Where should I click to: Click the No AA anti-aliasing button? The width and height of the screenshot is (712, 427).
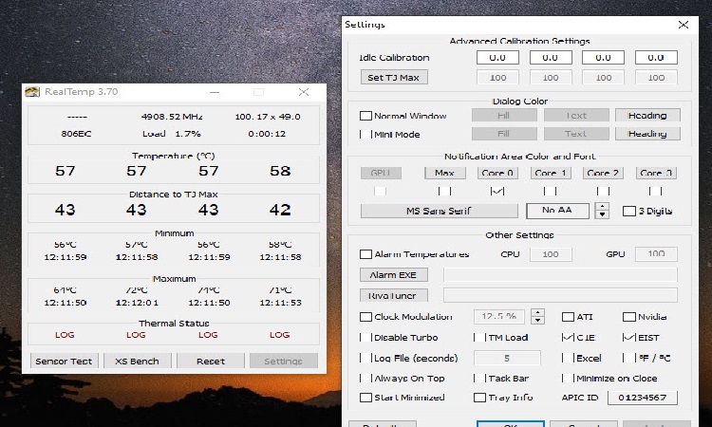[557, 211]
